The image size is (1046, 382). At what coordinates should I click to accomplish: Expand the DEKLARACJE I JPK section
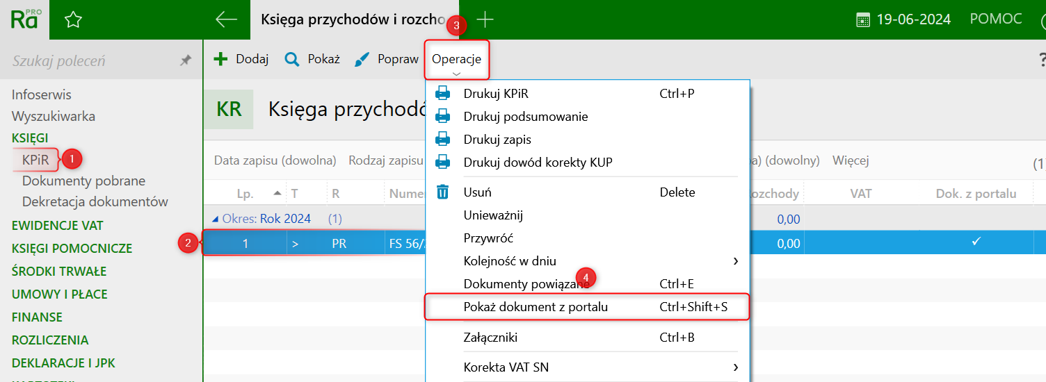[x=63, y=363]
